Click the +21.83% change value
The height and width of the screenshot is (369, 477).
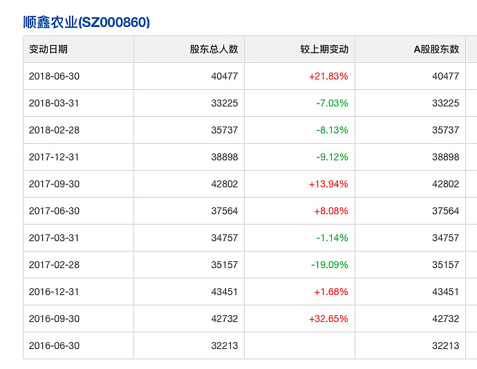[x=328, y=76]
